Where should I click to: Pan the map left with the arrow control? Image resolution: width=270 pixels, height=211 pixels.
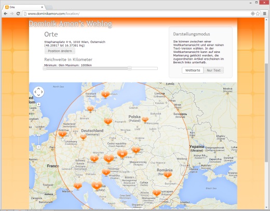coord(35,92)
